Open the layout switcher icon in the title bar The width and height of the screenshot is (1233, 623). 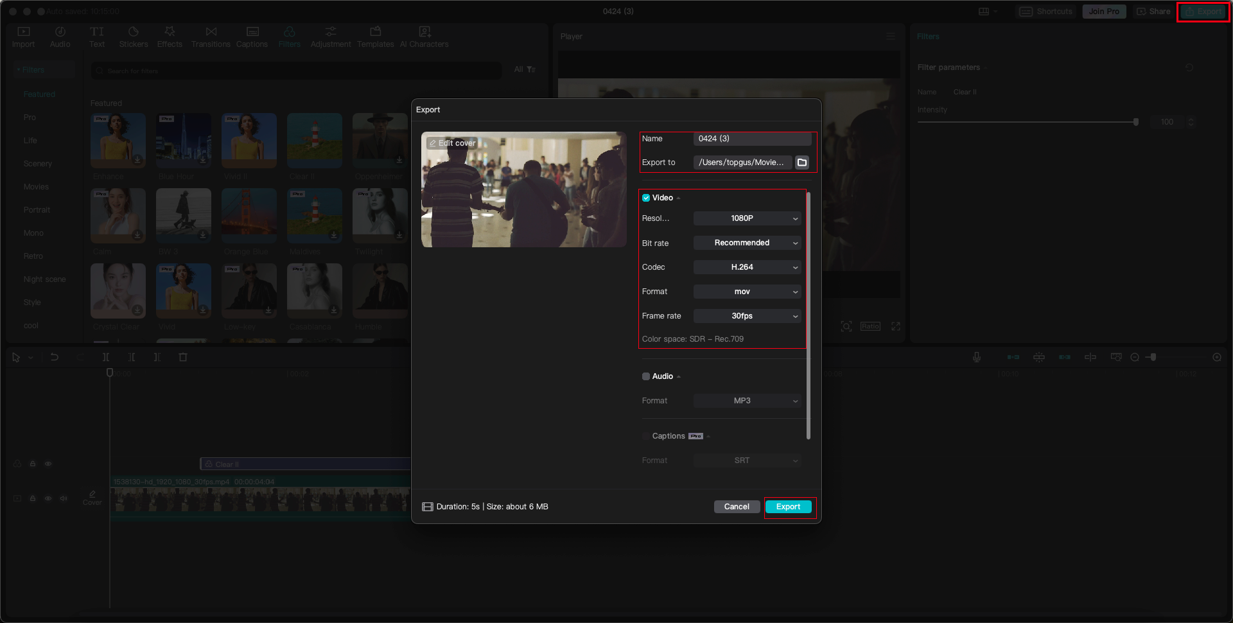tap(988, 12)
